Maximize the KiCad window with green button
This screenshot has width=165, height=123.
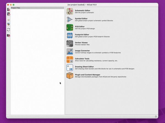(x=13, y=5)
